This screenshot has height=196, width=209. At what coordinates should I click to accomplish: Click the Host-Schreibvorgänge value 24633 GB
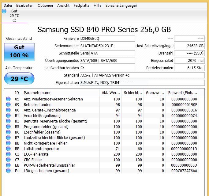click(x=189, y=46)
